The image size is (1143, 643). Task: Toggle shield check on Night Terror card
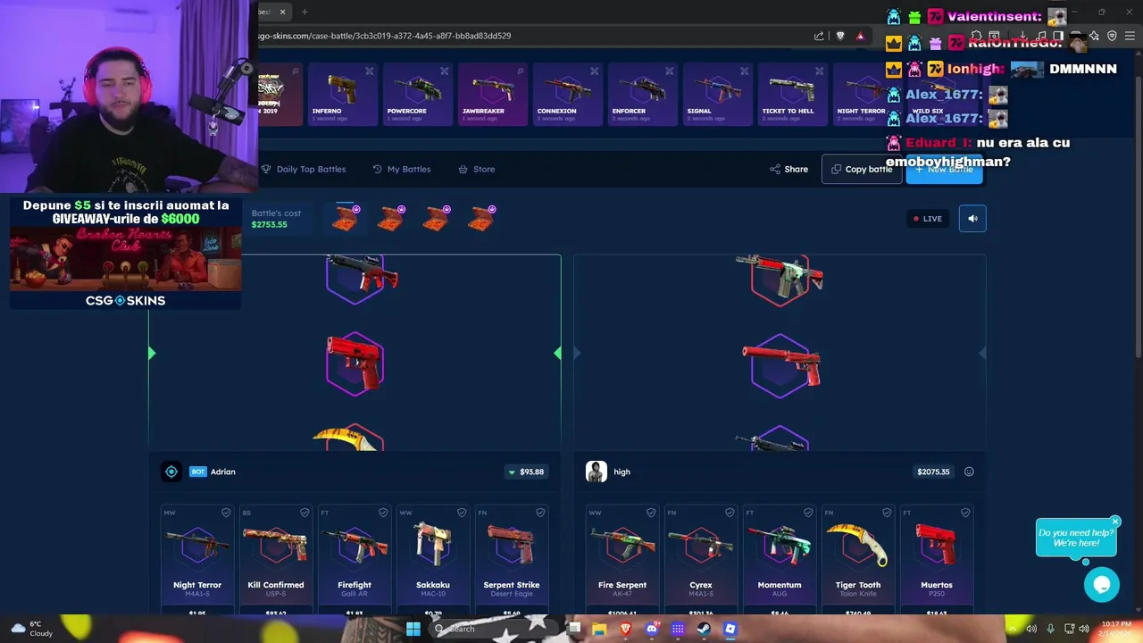coord(226,513)
